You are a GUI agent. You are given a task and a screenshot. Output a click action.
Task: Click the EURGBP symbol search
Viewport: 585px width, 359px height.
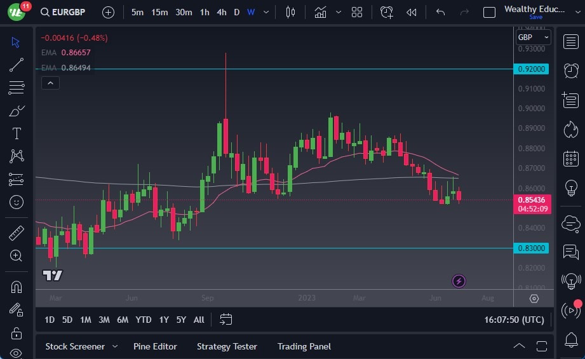63,12
